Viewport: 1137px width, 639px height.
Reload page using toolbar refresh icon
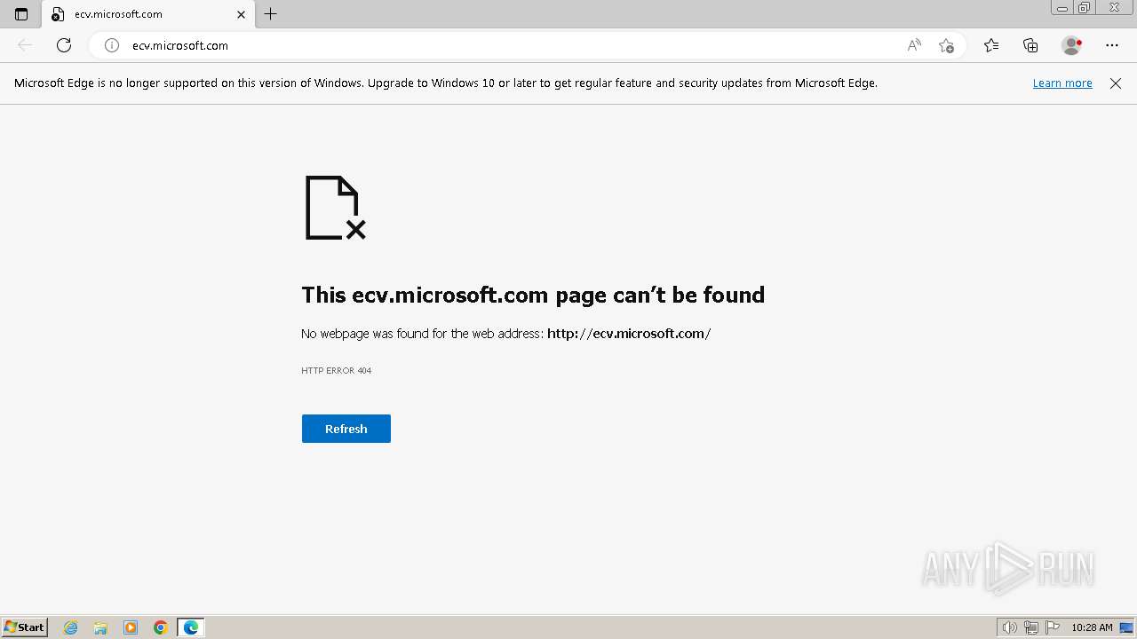click(x=64, y=45)
